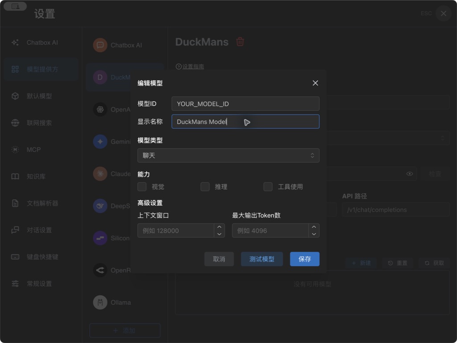The width and height of the screenshot is (457, 343).
Task: Open 常规设置 settings section
Action: coord(41,284)
